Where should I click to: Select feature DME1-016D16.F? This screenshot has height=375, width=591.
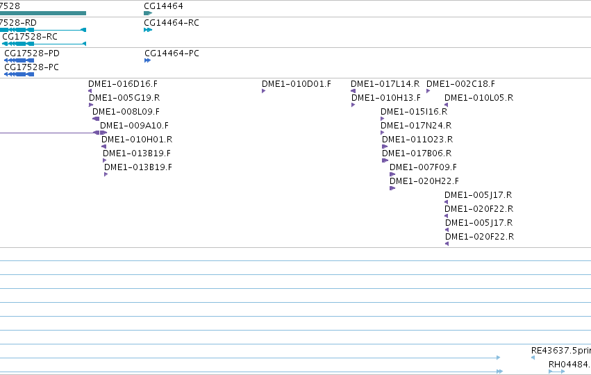[123, 83]
